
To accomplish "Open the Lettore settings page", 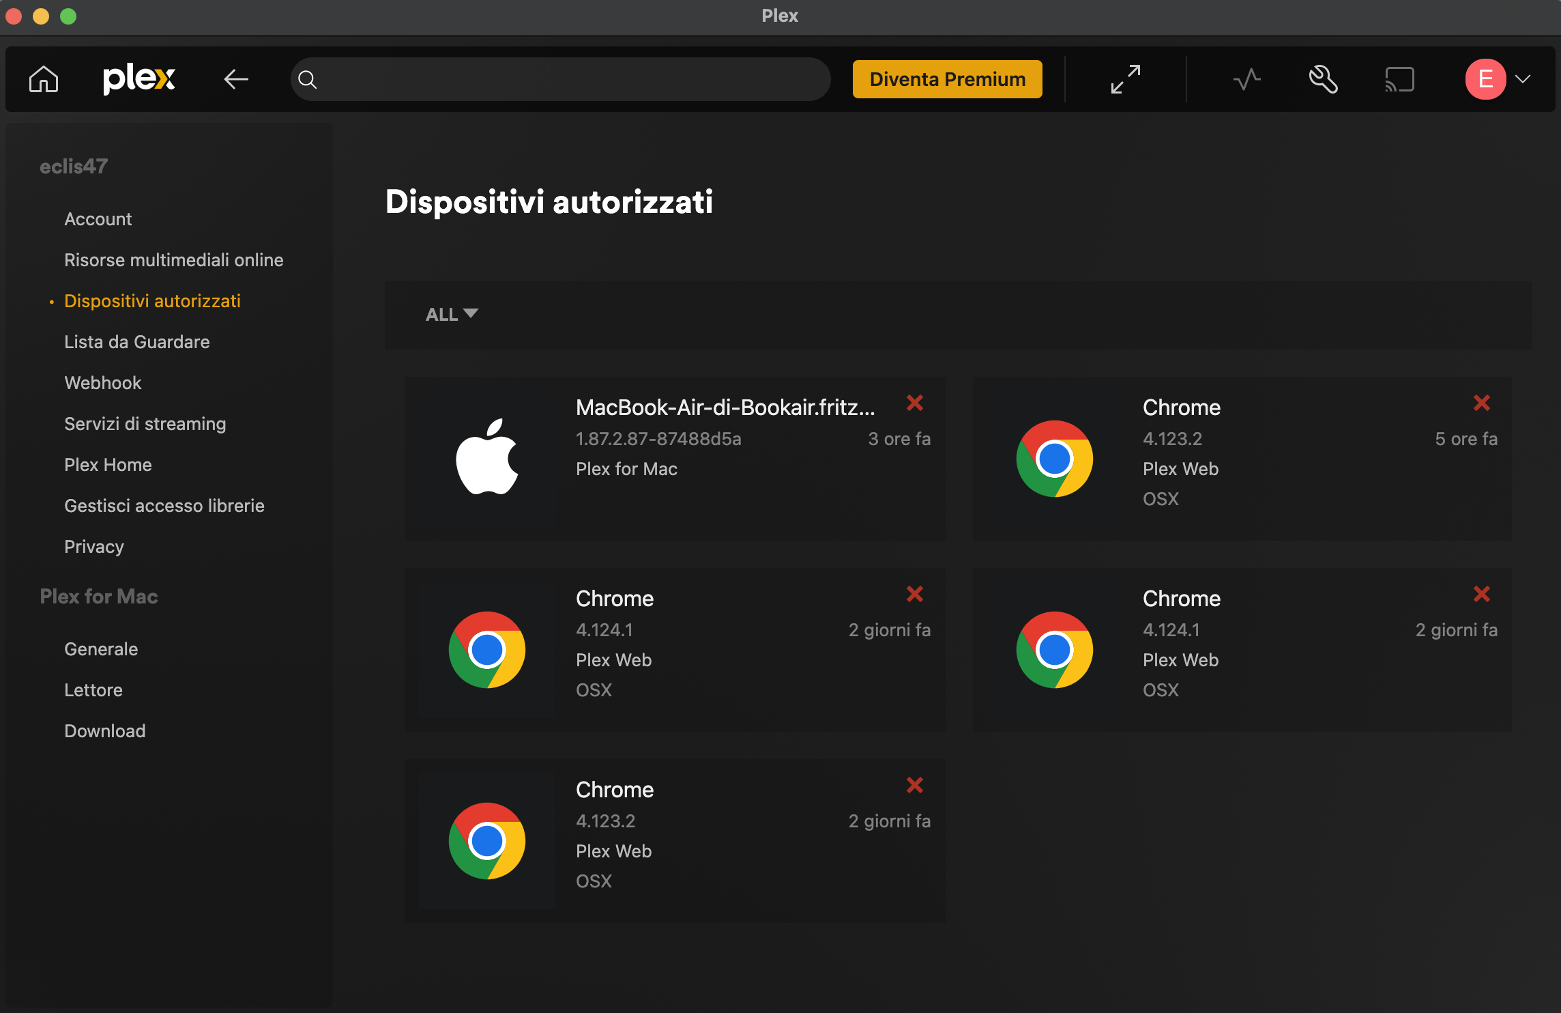I will [93, 690].
